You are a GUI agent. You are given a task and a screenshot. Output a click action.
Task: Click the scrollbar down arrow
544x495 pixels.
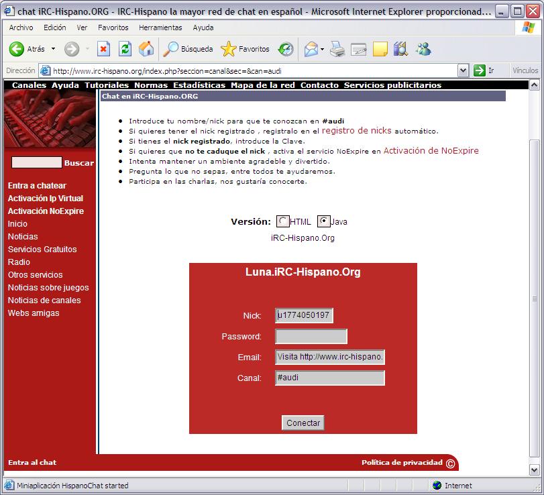pos(535,470)
